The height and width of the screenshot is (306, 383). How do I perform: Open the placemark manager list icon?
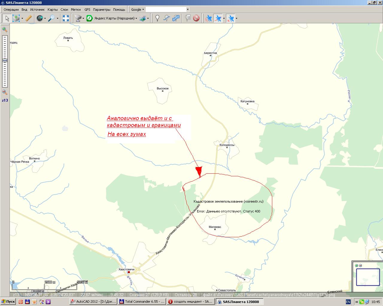[x=188, y=19]
